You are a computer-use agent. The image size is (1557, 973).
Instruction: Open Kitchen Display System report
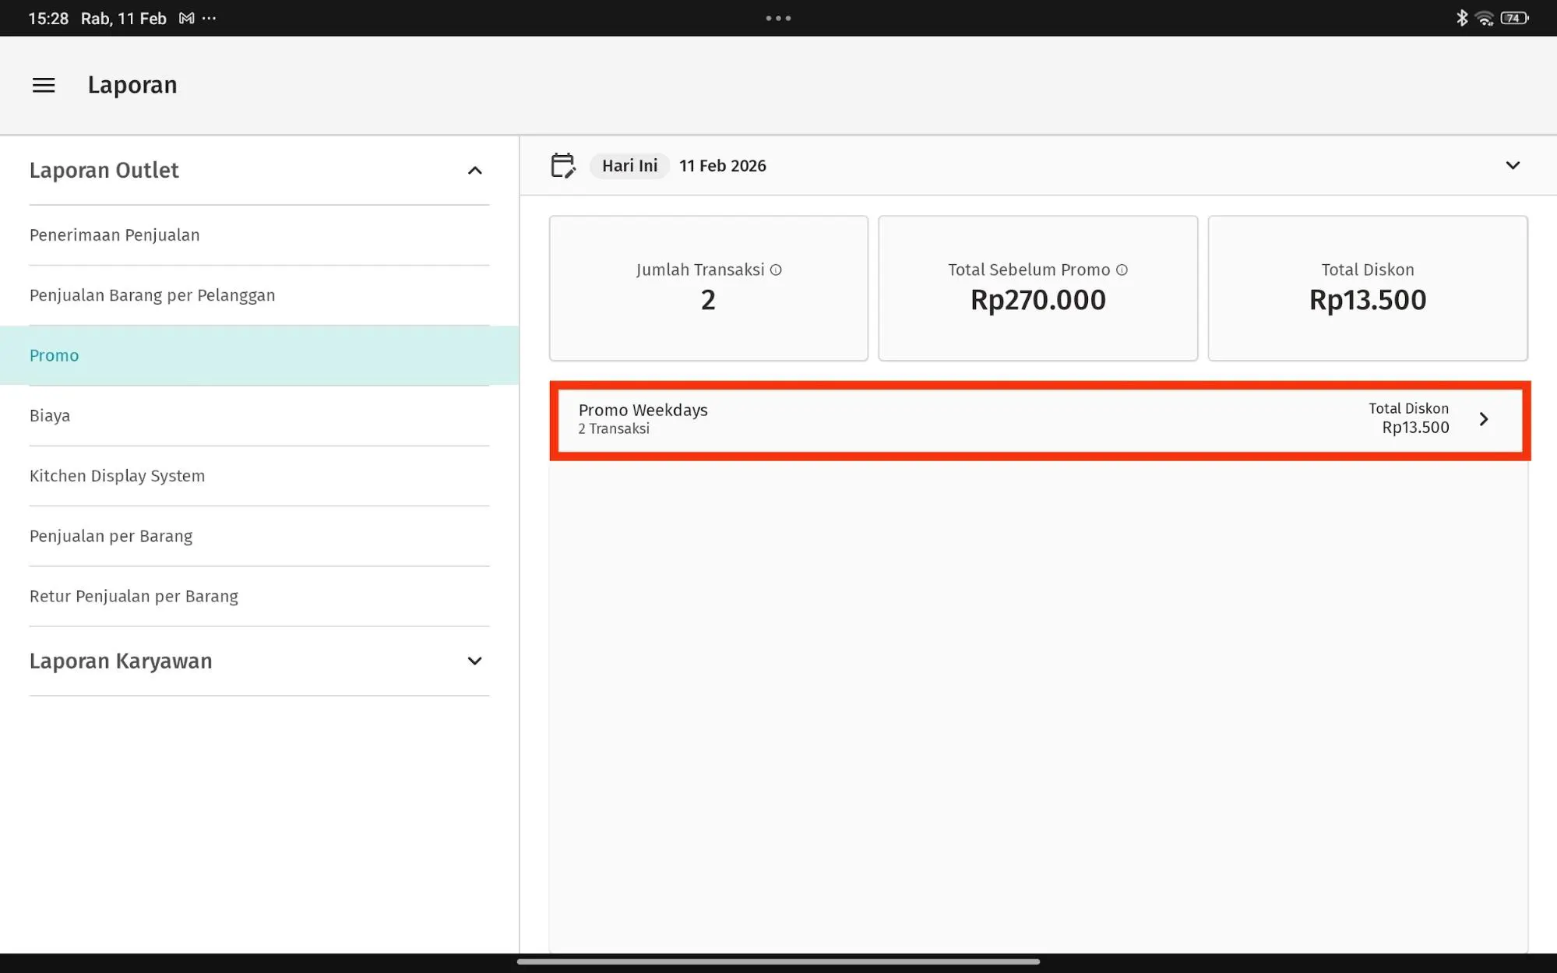coord(117,475)
